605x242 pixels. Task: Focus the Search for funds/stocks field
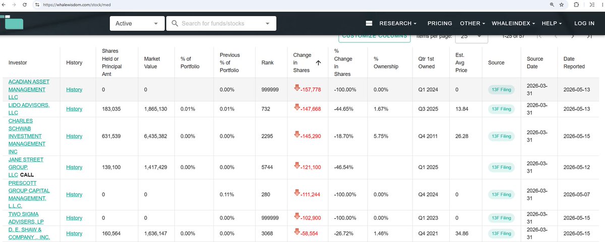click(221, 24)
